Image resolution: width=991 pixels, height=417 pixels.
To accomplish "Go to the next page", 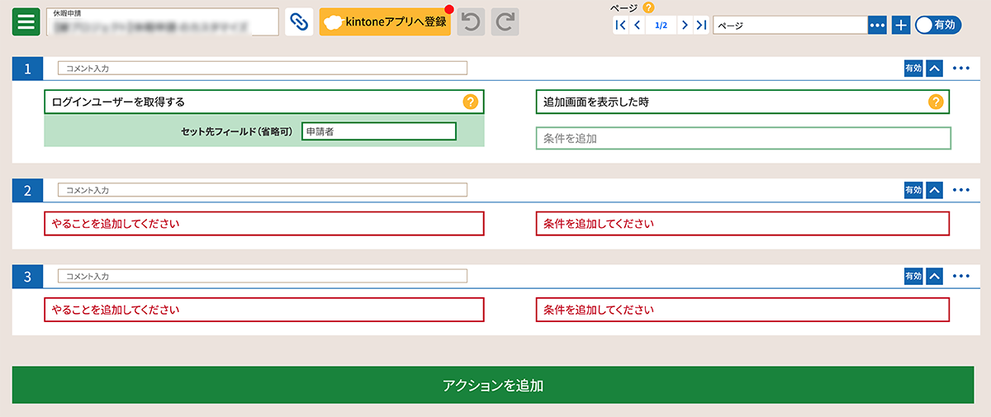I will tap(685, 26).
